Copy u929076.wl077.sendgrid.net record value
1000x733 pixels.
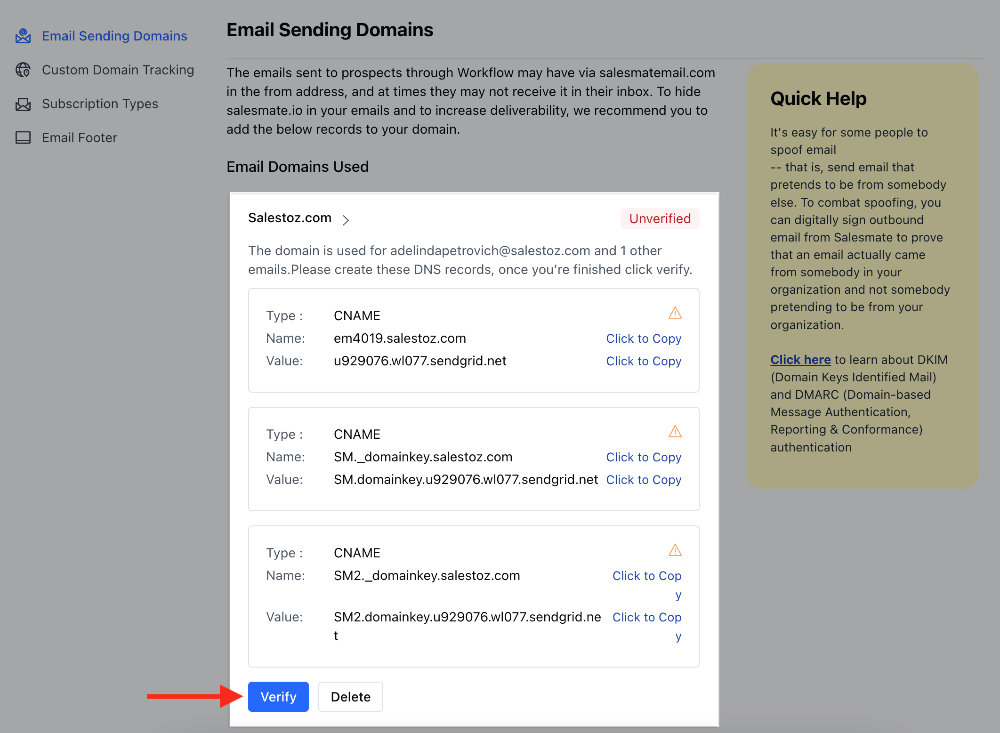coord(643,361)
